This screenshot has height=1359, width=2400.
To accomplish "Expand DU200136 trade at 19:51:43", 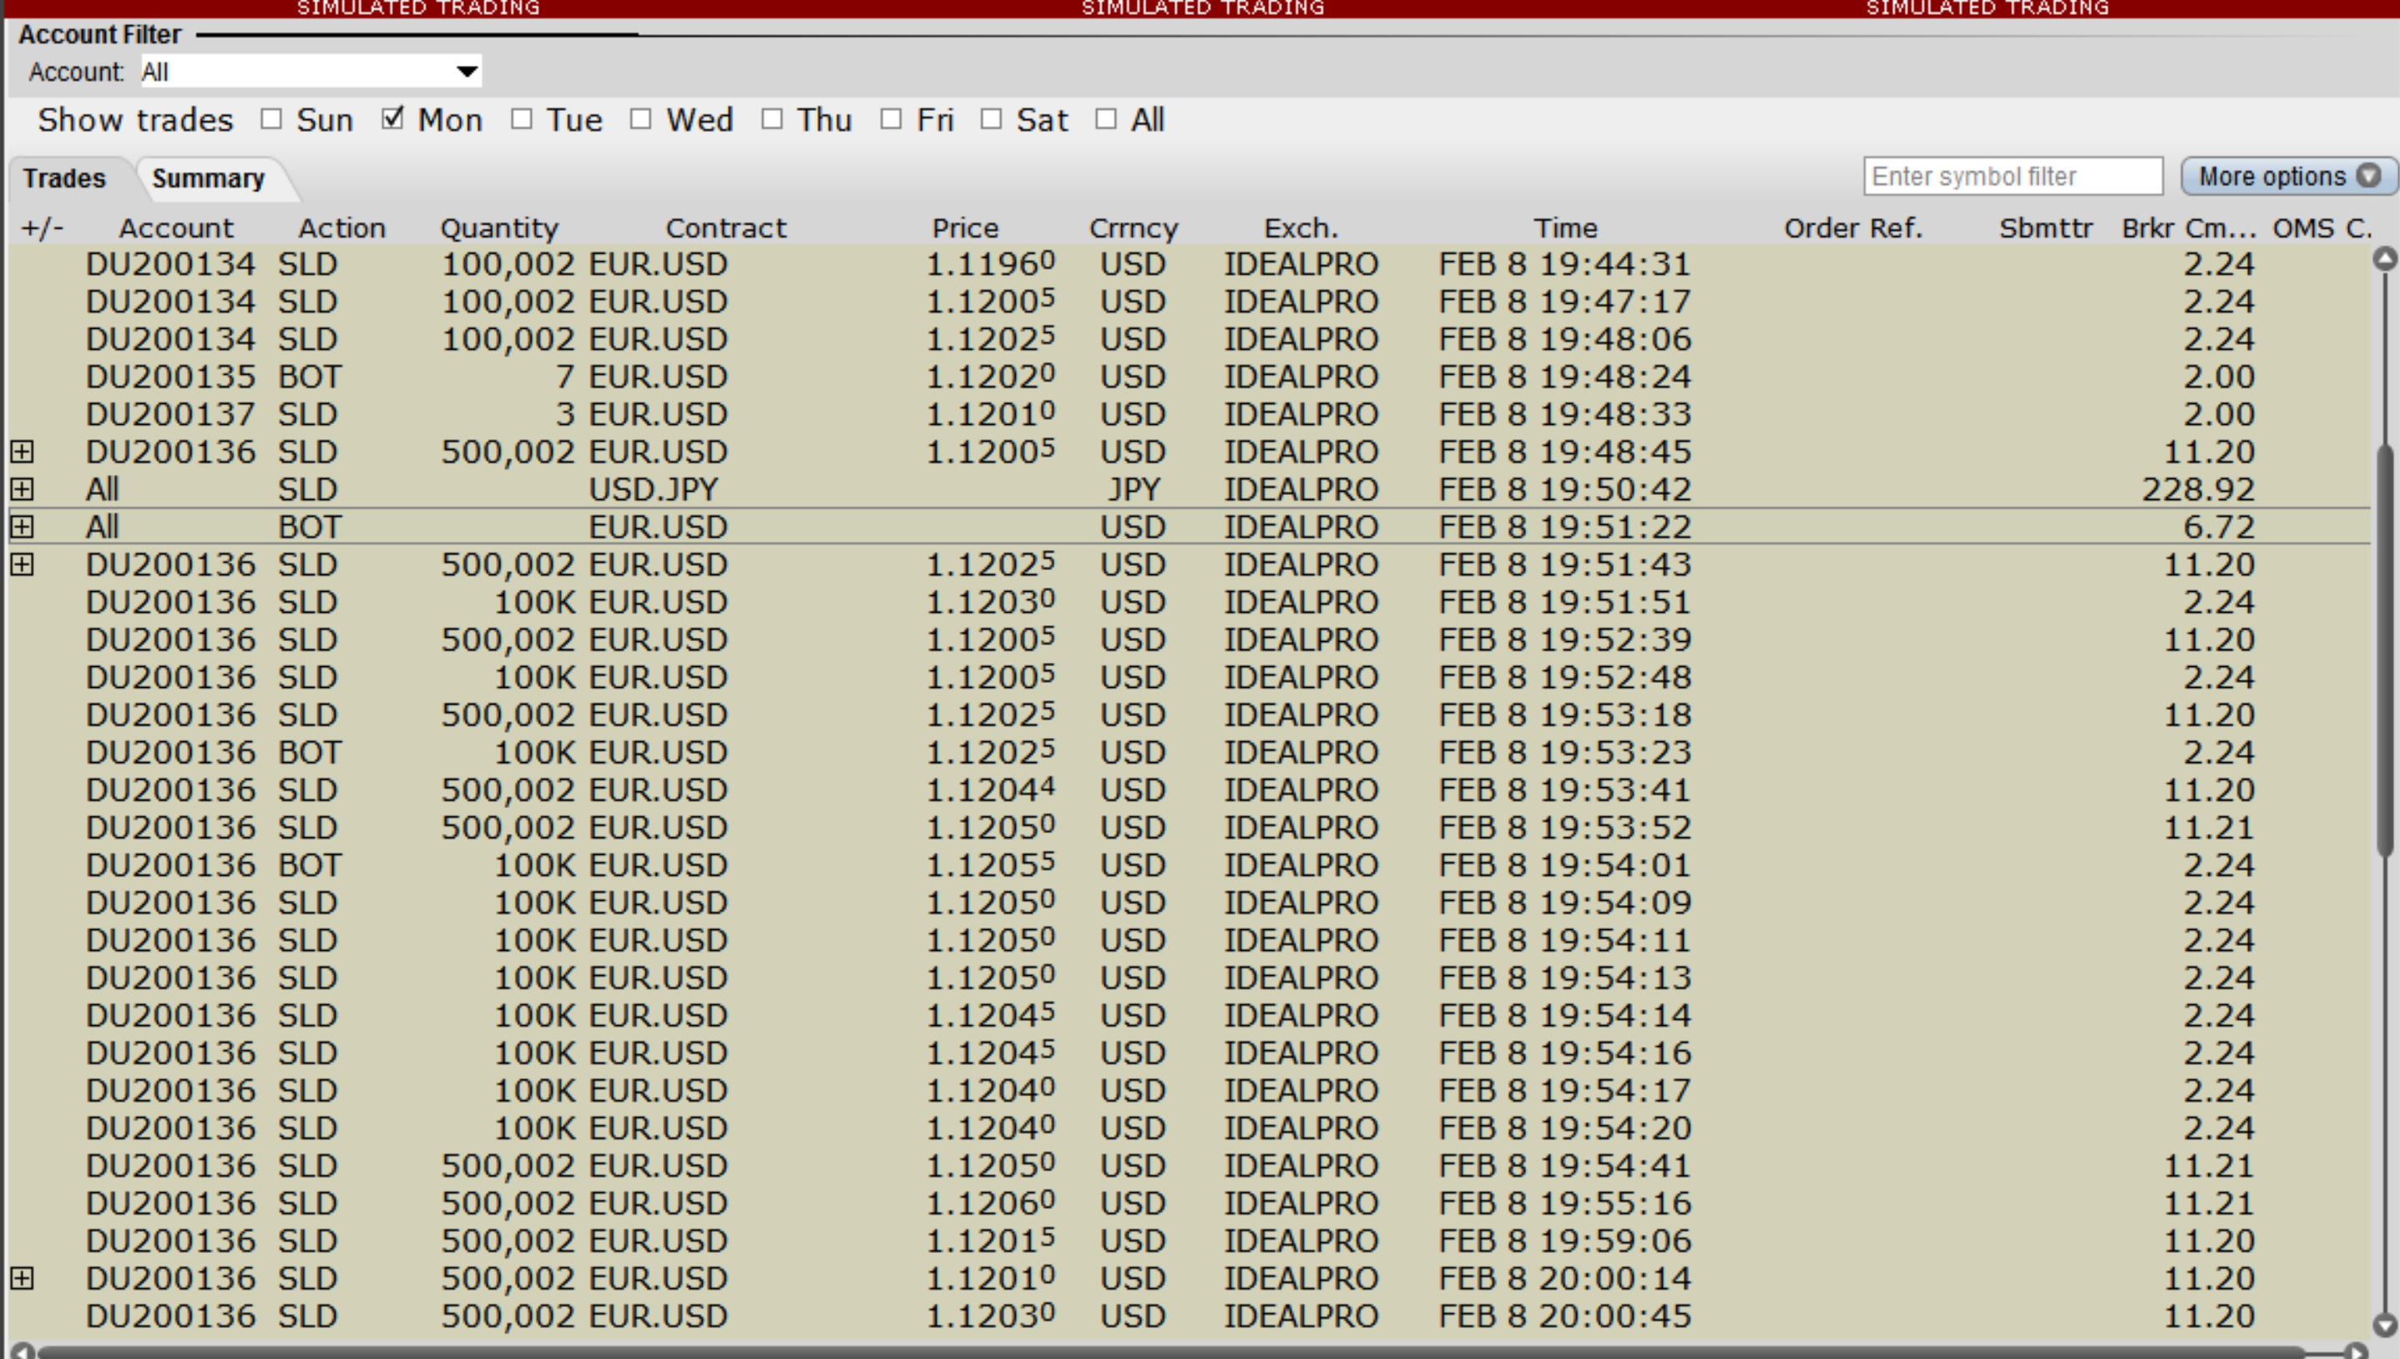I will pos(23,564).
